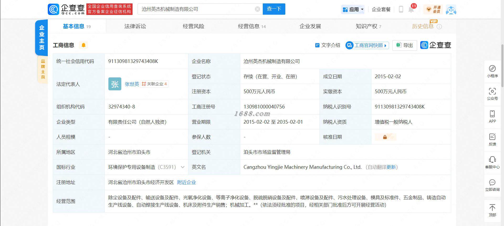Open the 反馈 feedback icon
The image size is (504, 226).
pyautogui.click(x=492, y=140)
